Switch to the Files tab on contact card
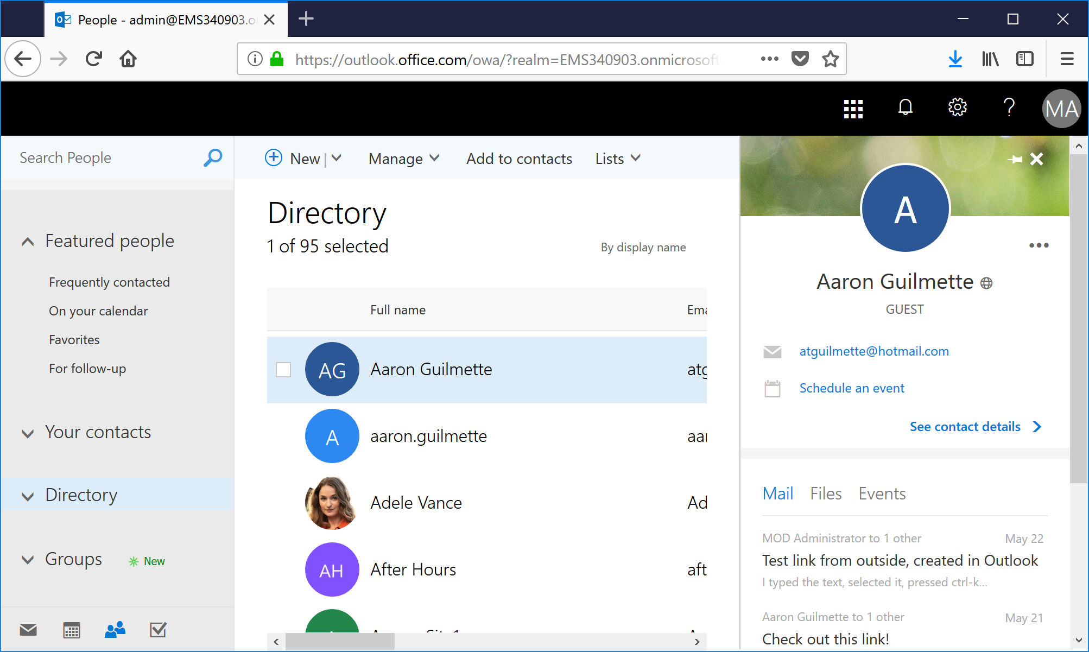 point(826,493)
